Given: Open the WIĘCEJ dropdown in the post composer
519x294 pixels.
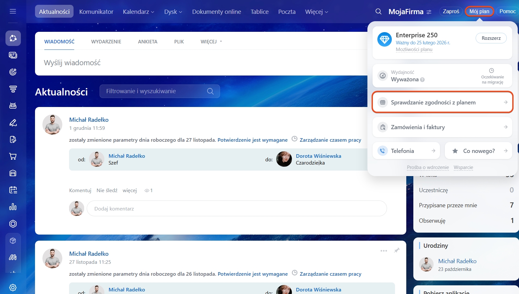Looking at the screenshot, I should tap(211, 41).
